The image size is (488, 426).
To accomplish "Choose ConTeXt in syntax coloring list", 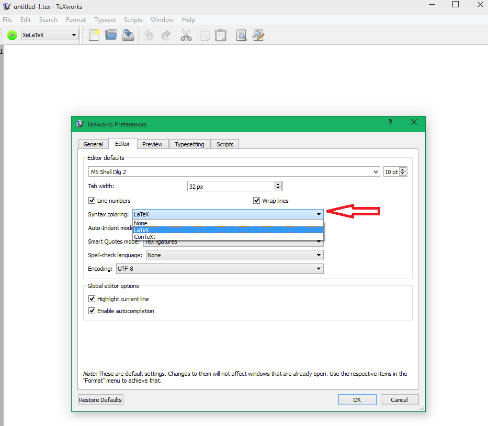I will pyautogui.click(x=228, y=237).
